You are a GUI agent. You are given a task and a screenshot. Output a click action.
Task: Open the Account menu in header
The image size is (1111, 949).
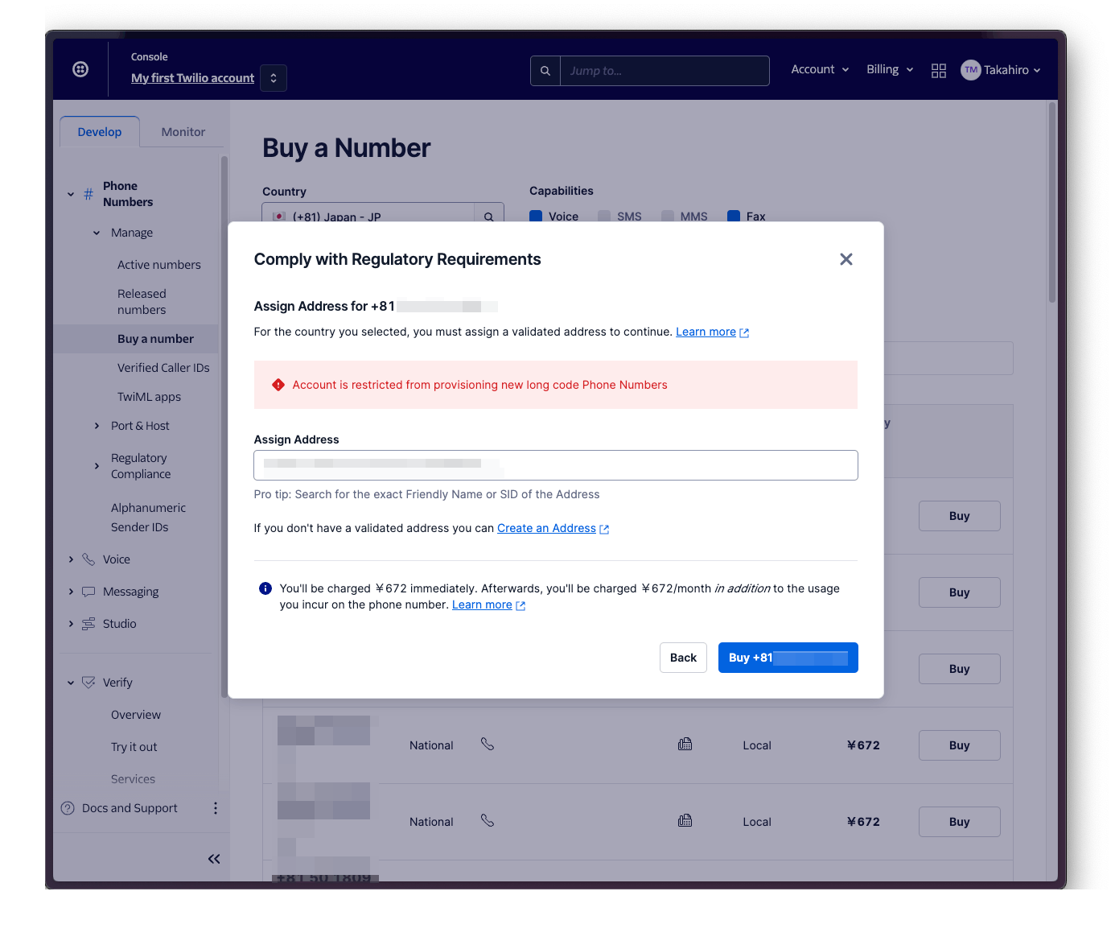coord(820,69)
